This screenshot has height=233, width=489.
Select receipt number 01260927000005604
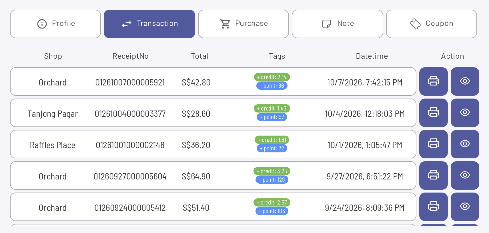(130, 177)
